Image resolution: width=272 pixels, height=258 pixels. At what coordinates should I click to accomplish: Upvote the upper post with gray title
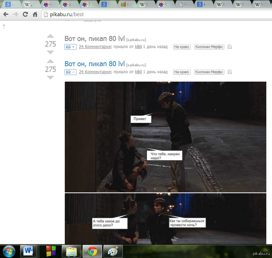click(50, 36)
